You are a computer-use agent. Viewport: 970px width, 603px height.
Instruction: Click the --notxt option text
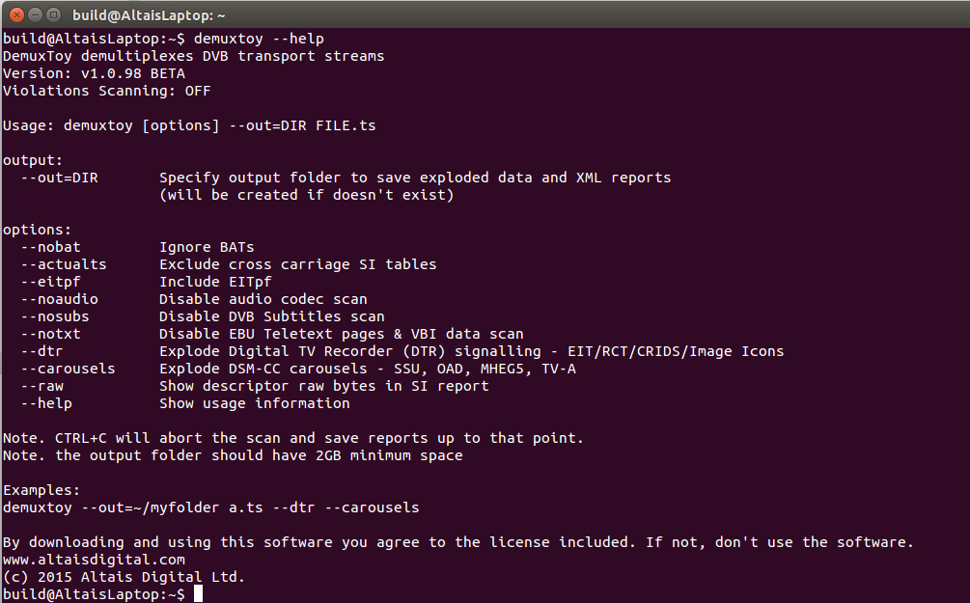click(x=55, y=334)
